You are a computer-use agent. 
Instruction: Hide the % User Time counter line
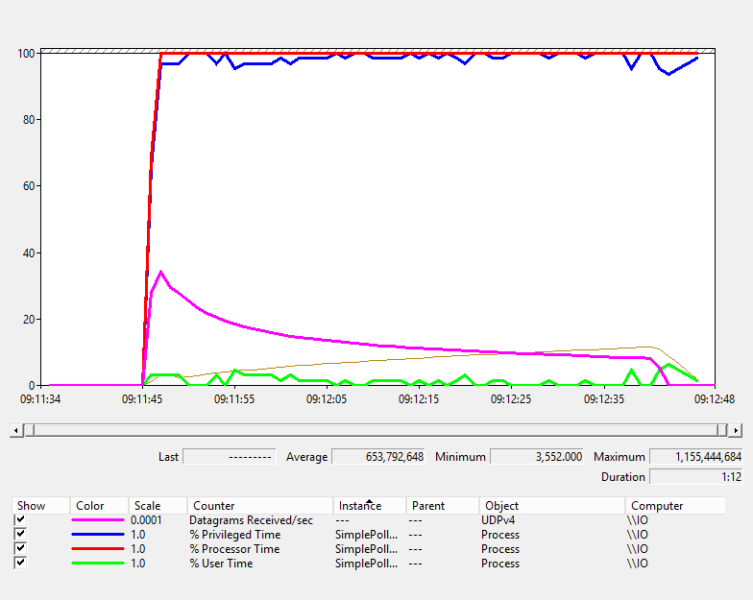20,564
